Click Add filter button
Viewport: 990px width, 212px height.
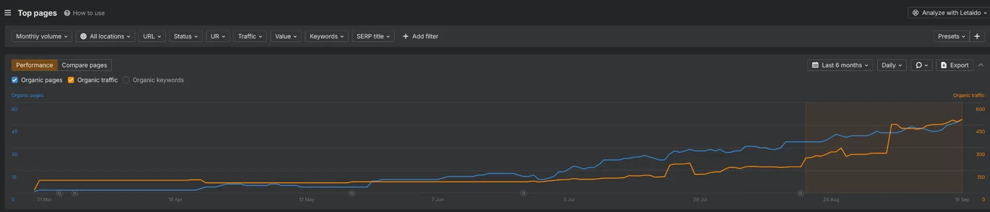pos(420,36)
